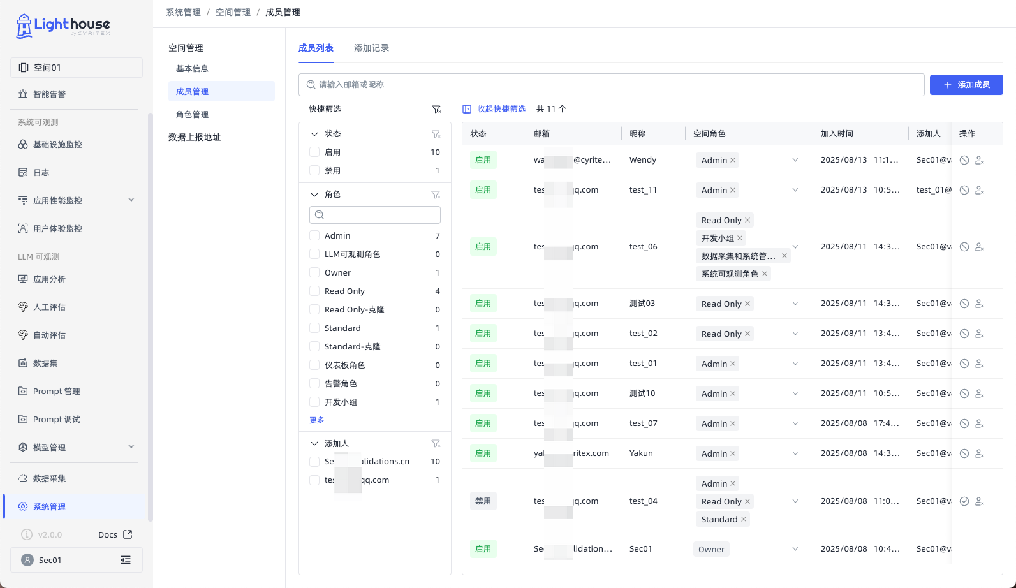Enable member test_04 via check icon
This screenshot has height=588, width=1016.
click(x=964, y=501)
